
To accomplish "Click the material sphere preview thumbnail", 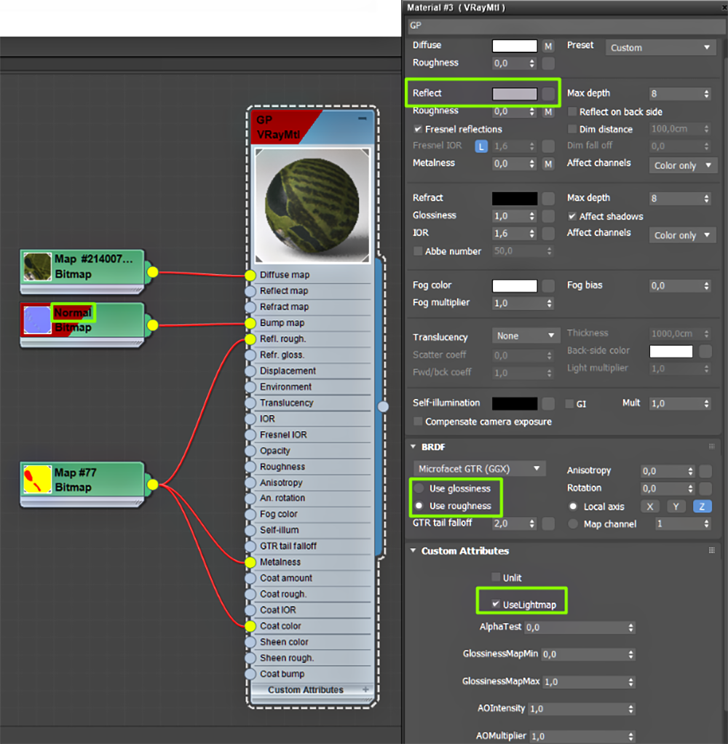I will click(x=312, y=205).
